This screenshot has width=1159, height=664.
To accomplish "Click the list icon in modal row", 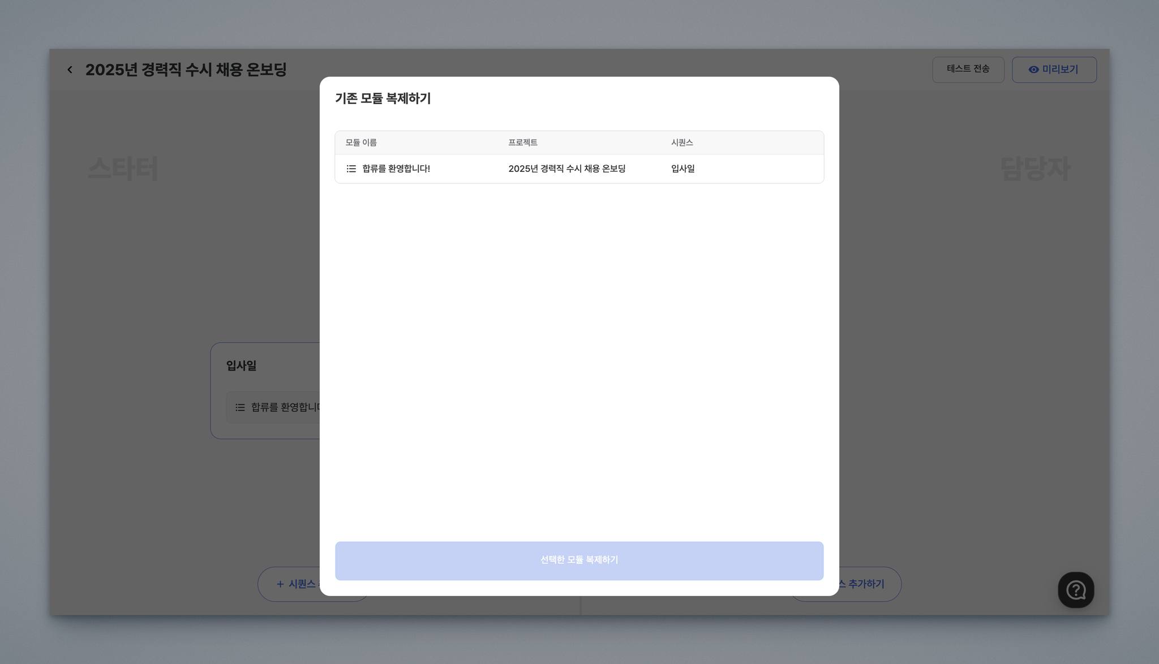I will [351, 169].
